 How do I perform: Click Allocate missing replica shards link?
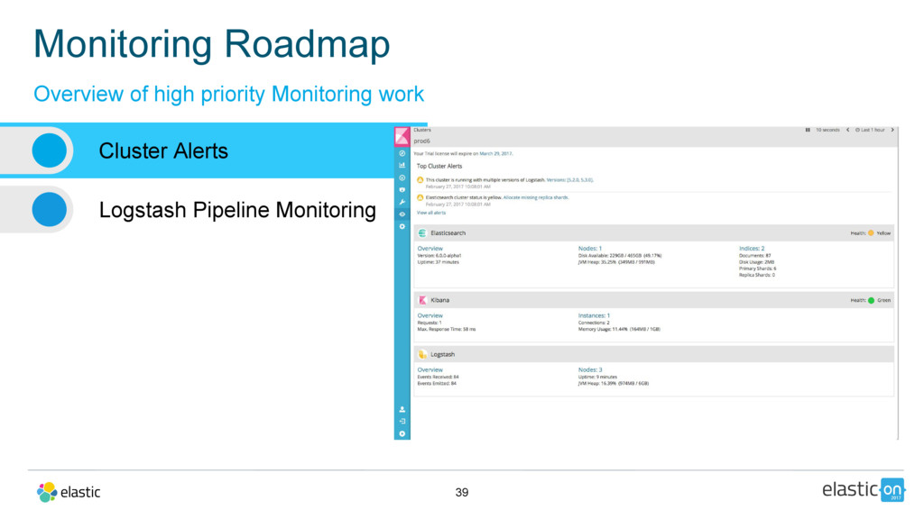coord(536,197)
